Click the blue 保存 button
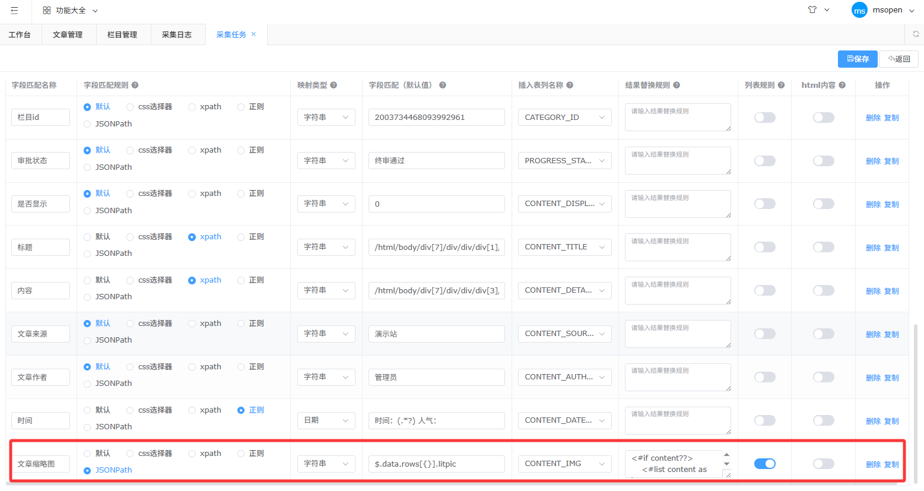The height and width of the screenshot is (491, 924). click(x=858, y=59)
